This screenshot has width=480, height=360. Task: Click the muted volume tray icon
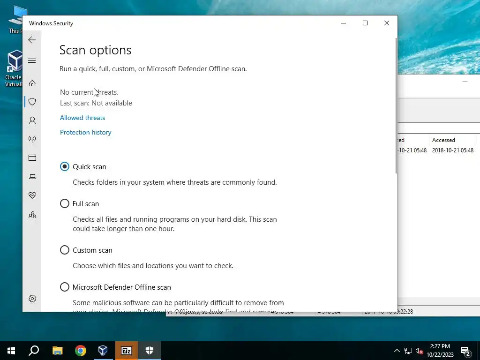point(419,351)
